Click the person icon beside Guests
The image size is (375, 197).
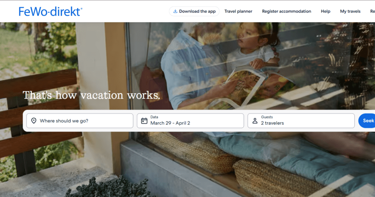[255, 121]
